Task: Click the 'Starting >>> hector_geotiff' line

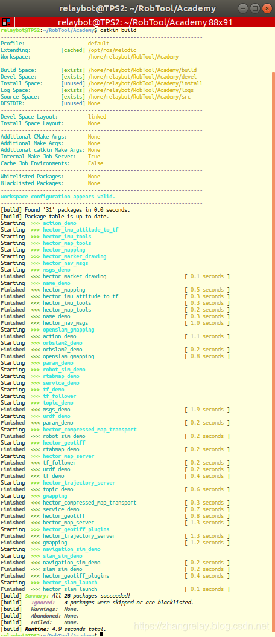Action: pyautogui.click(x=43, y=443)
